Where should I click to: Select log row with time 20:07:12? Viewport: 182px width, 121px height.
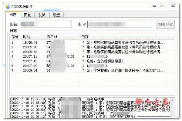tap(92, 61)
